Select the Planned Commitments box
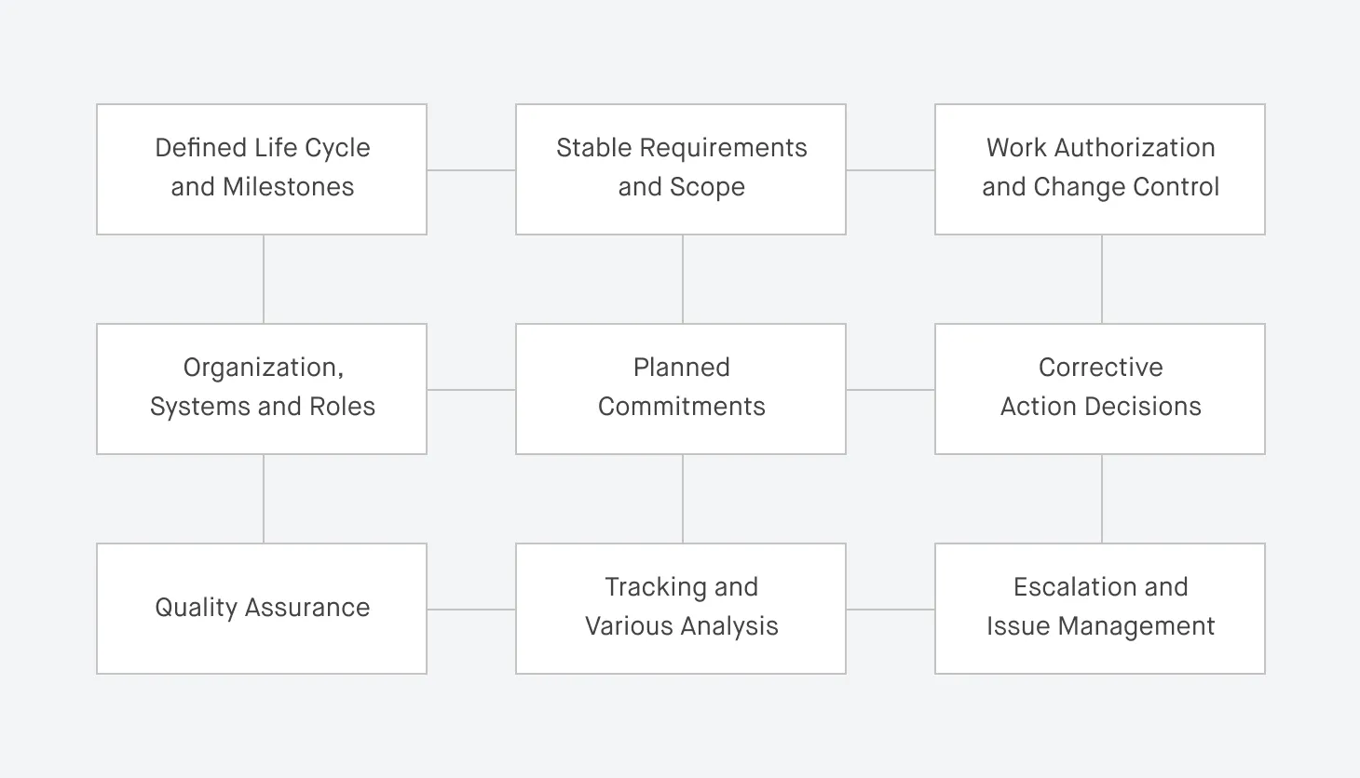1360x778 pixels. tap(681, 389)
